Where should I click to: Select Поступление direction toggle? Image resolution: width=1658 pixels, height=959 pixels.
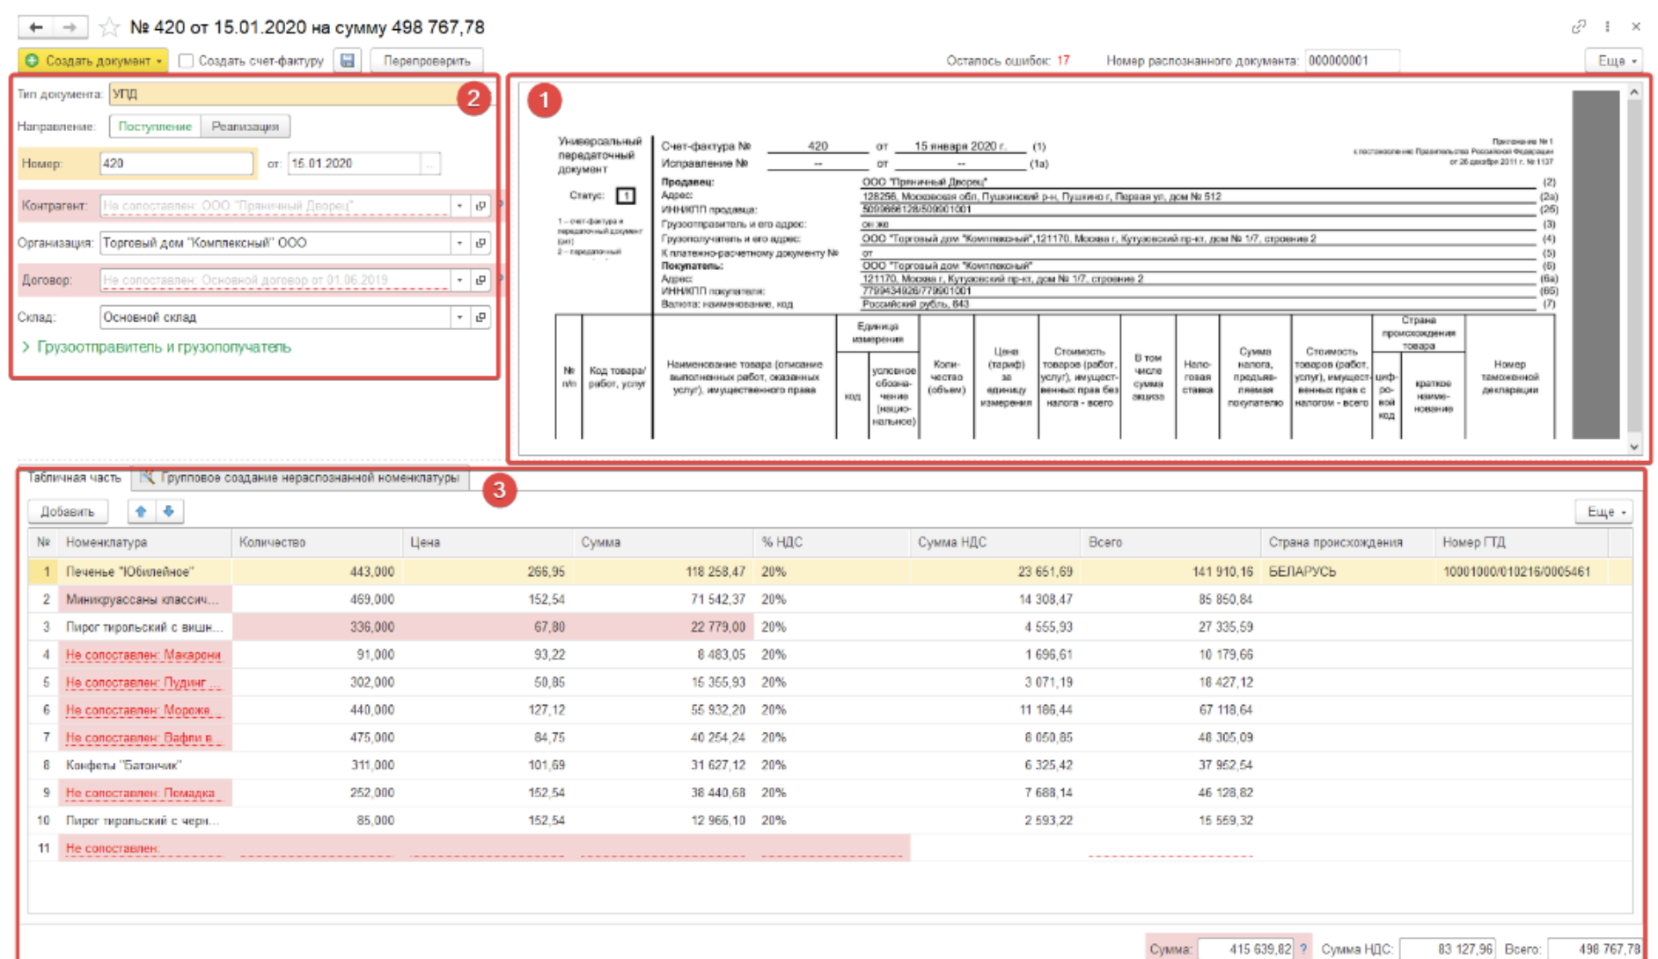(155, 127)
